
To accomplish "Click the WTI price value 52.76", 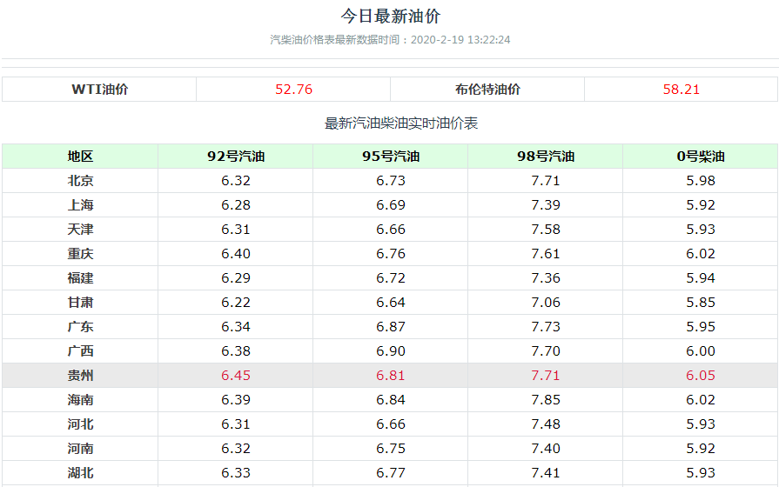I will pos(293,90).
